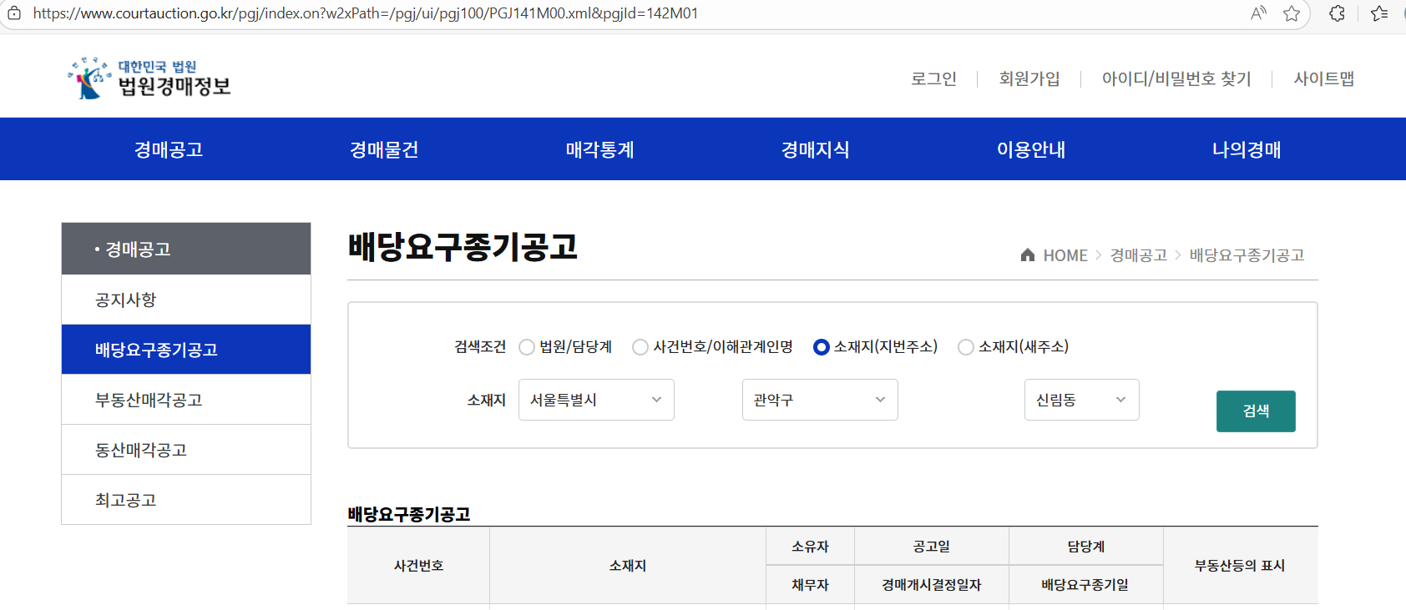Viewport: 1406px width, 610px height.
Task: Click the 로그인 link
Action: point(933,78)
